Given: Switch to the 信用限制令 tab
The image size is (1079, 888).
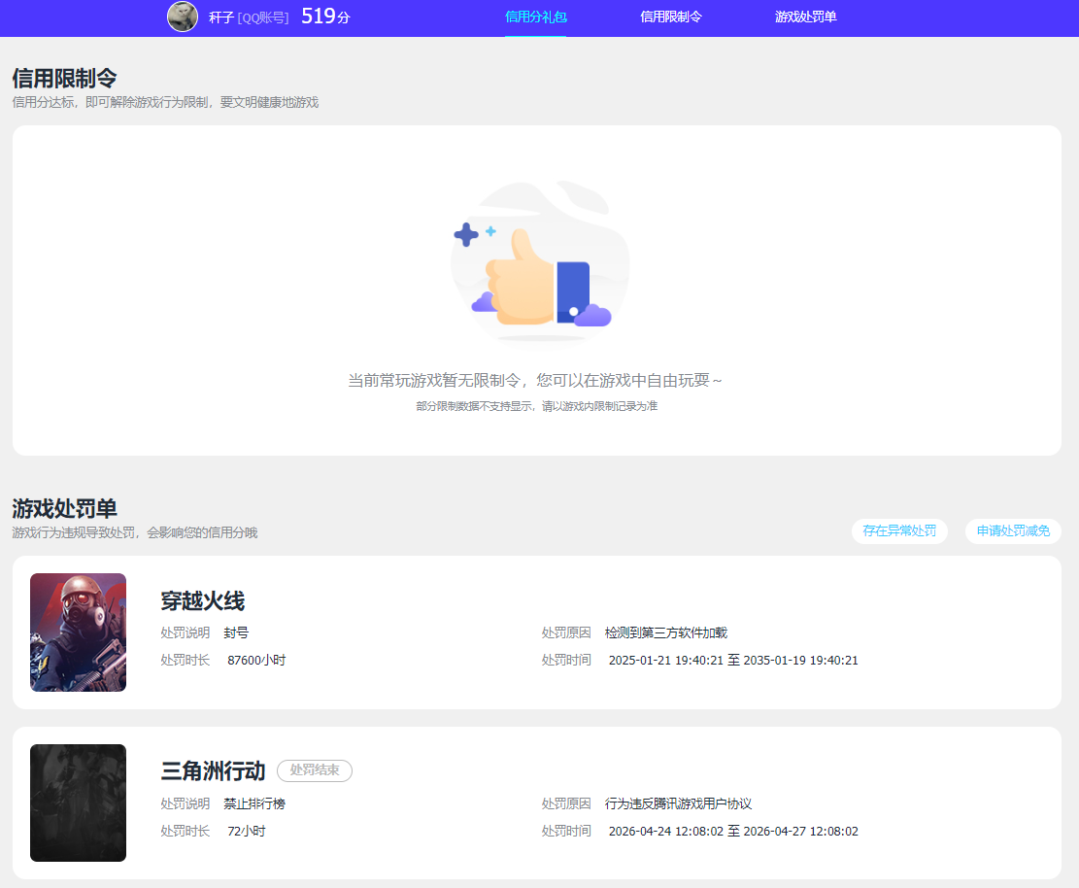Looking at the screenshot, I should tap(671, 17).
